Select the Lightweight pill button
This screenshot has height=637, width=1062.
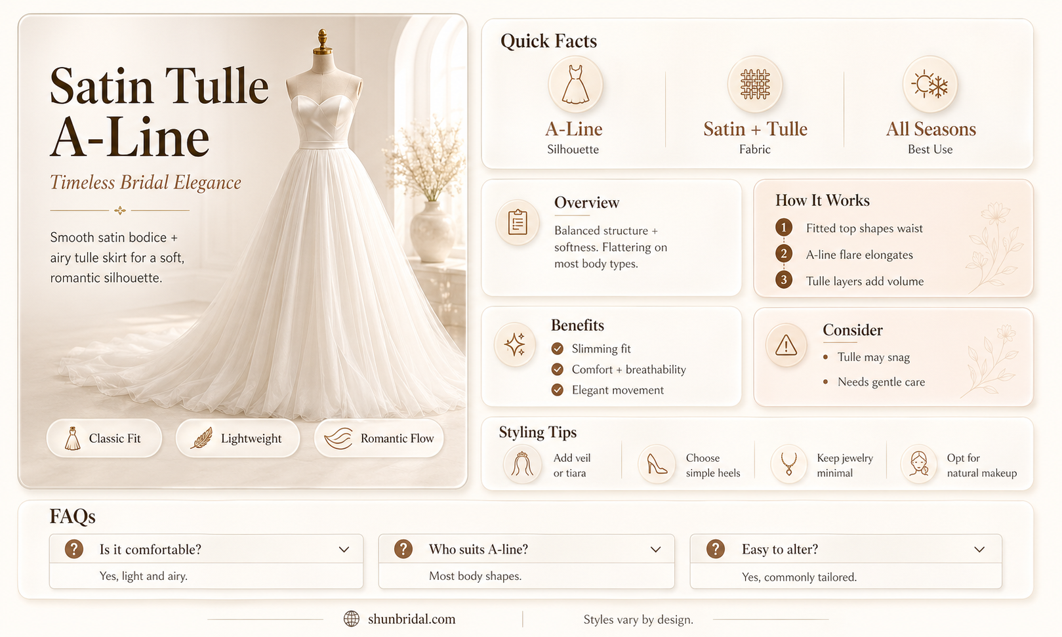point(237,438)
